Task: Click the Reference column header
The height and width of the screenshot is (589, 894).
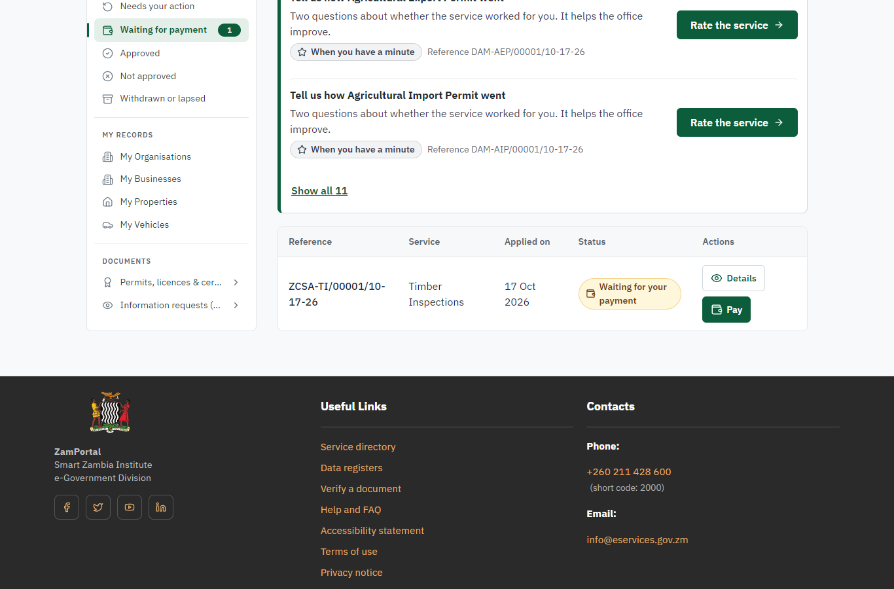Action: [x=310, y=242]
